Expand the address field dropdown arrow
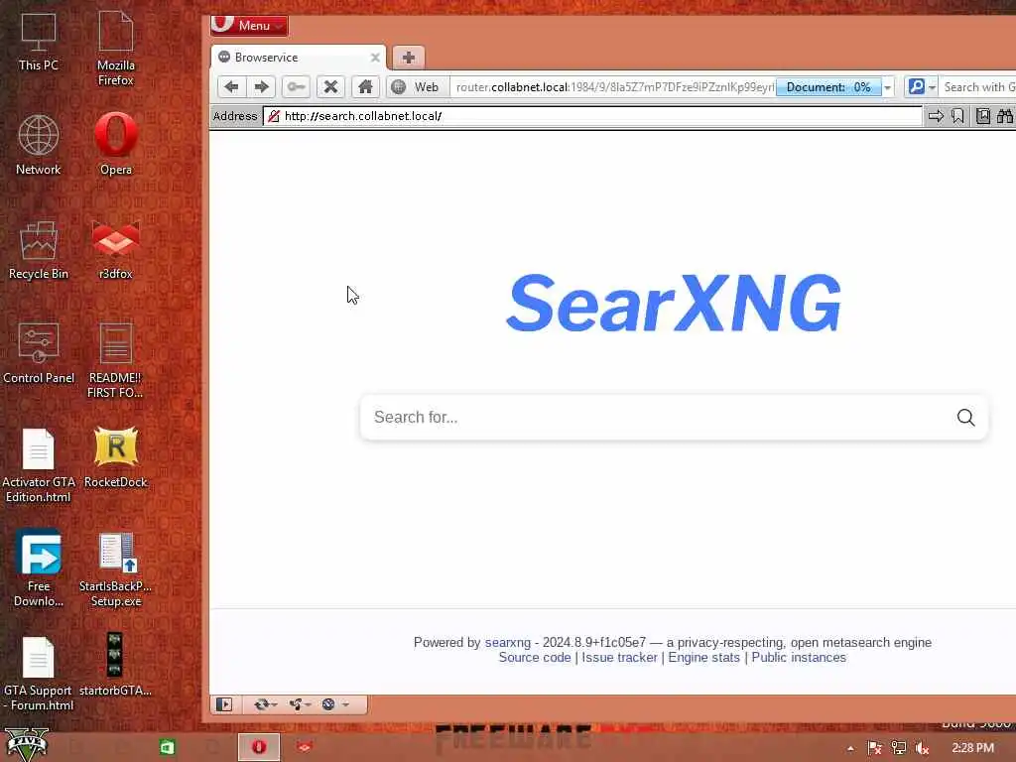1016x762 pixels. [888, 87]
